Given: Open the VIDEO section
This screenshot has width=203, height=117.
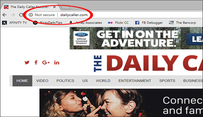Looking at the screenshot, I should (42, 81).
